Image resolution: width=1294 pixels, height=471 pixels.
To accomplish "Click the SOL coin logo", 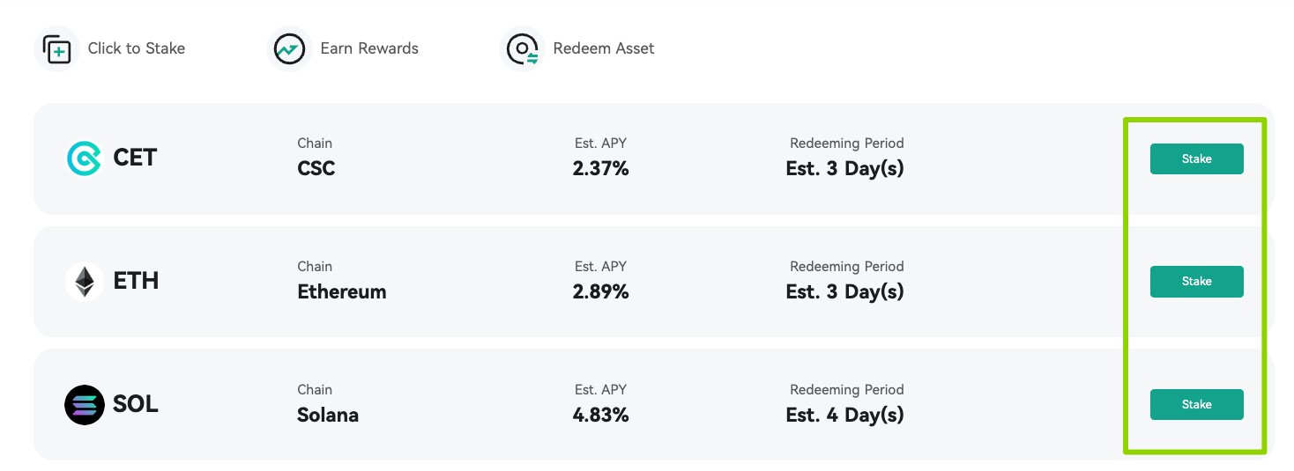I will pyautogui.click(x=85, y=405).
